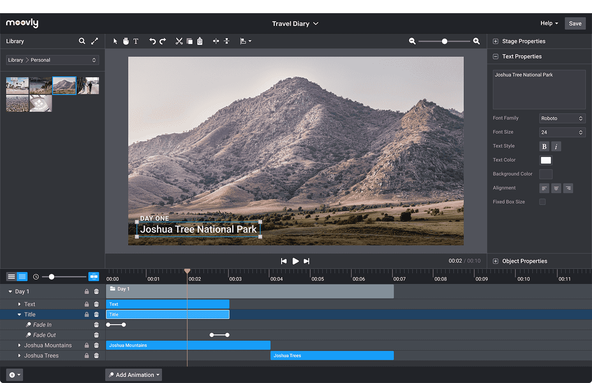
Task: Open the add clip plus dropdown
Action: pyautogui.click(x=14, y=375)
